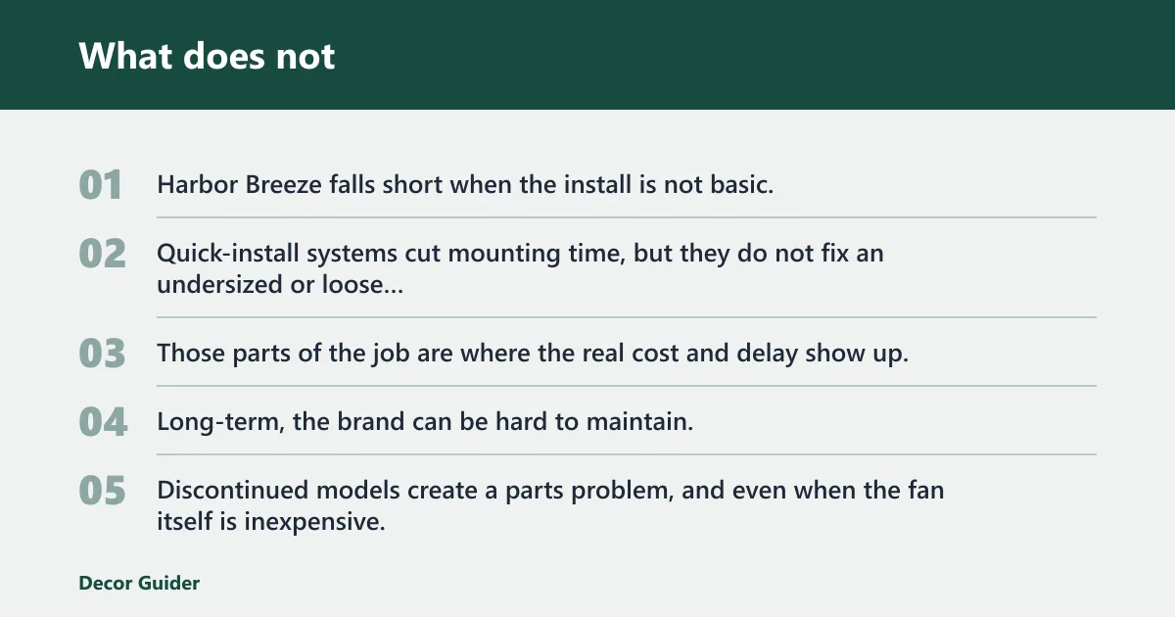The width and height of the screenshot is (1175, 617).
Task: Select the number 04 marker
Action: click(x=103, y=422)
